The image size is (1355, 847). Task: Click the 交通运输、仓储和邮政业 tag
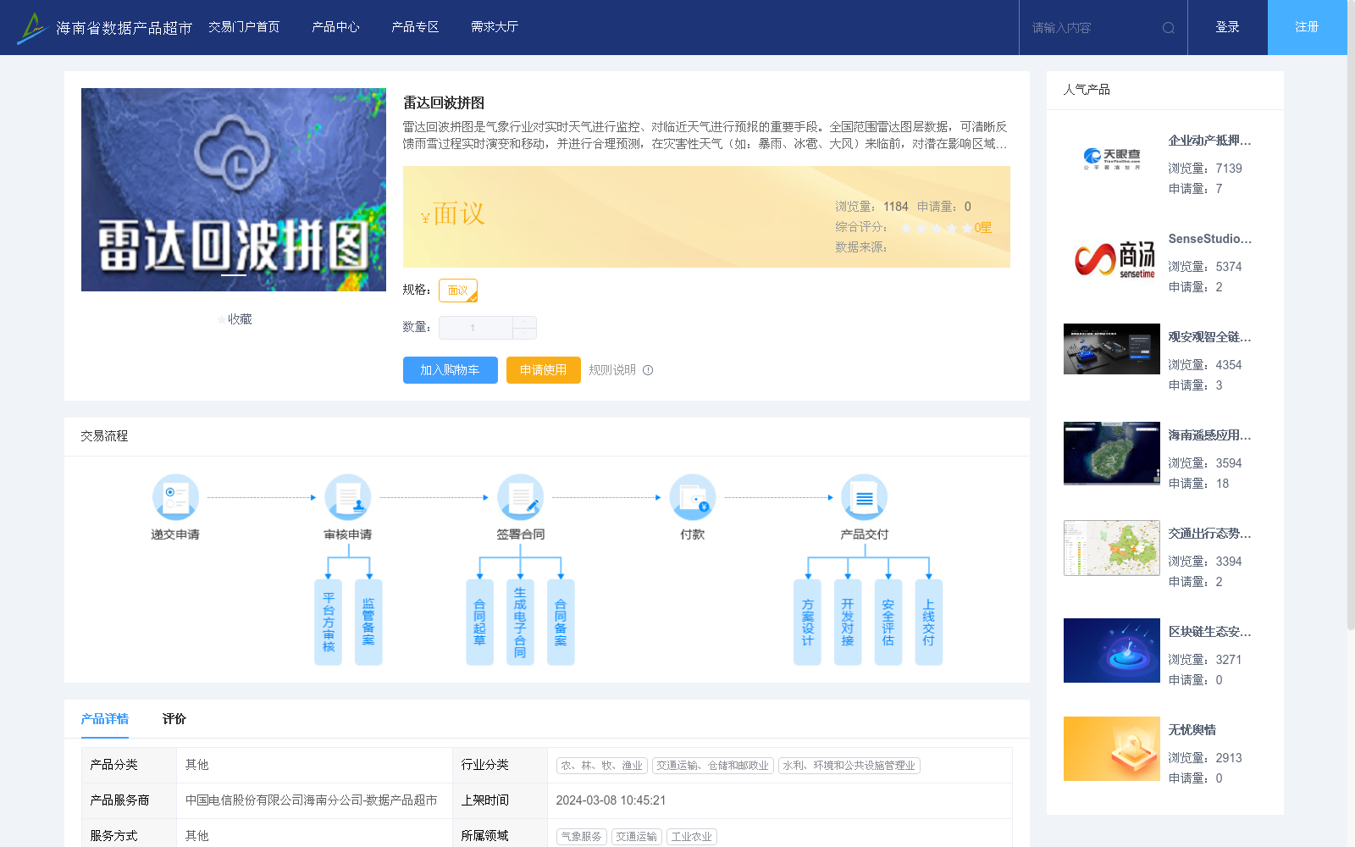(713, 766)
